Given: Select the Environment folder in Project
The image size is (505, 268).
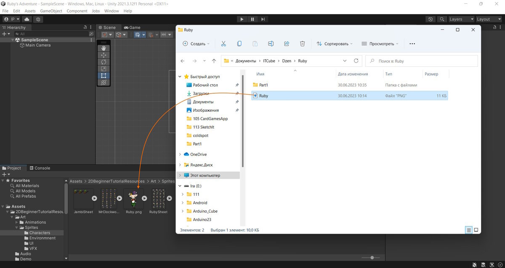Looking at the screenshot, I should point(43,238).
